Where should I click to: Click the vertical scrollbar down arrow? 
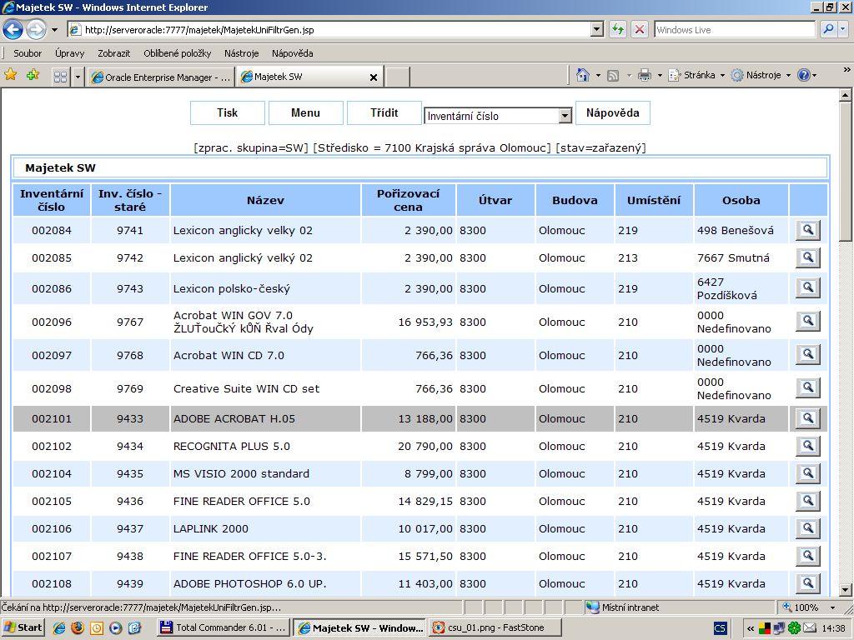click(x=845, y=589)
